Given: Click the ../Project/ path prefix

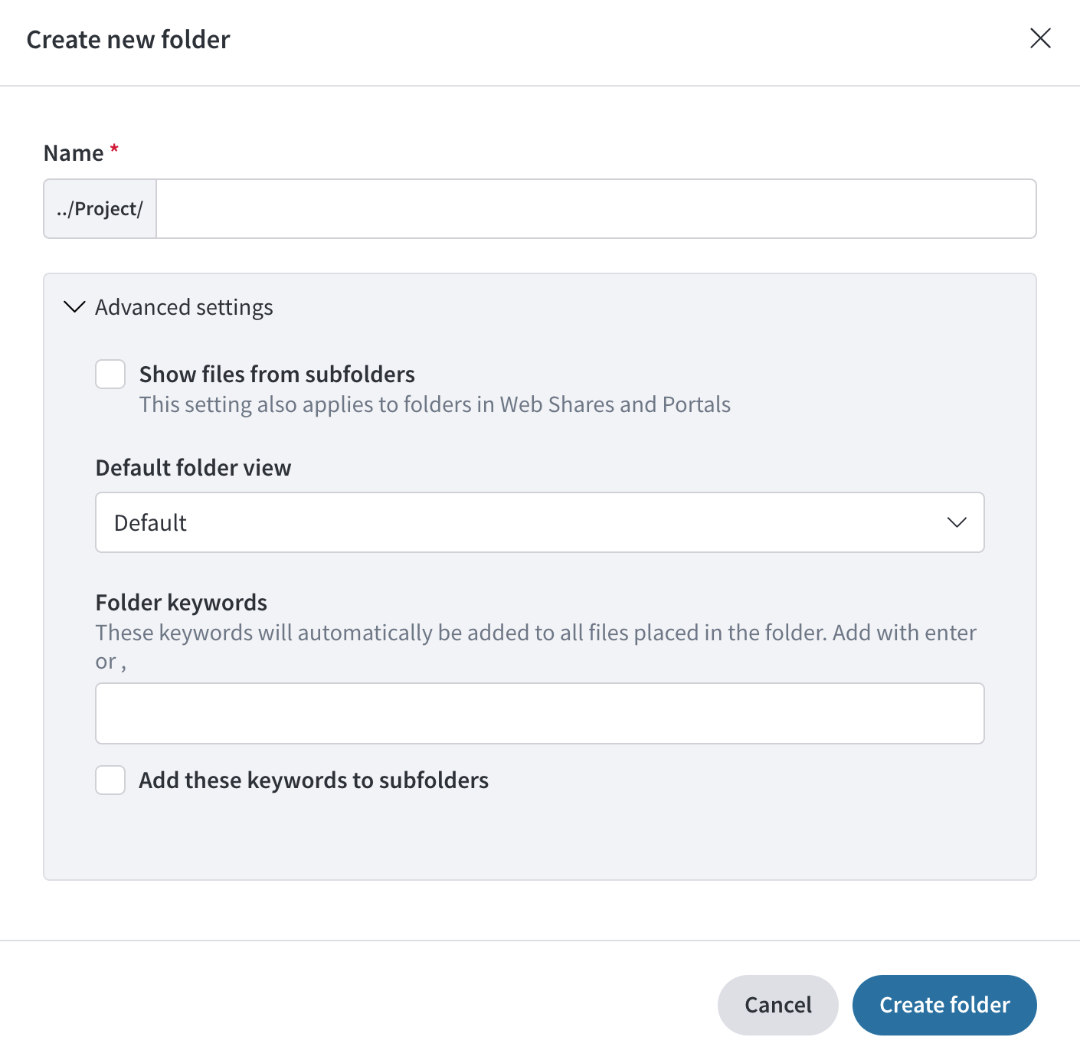Looking at the screenshot, I should (x=100, y=209).
